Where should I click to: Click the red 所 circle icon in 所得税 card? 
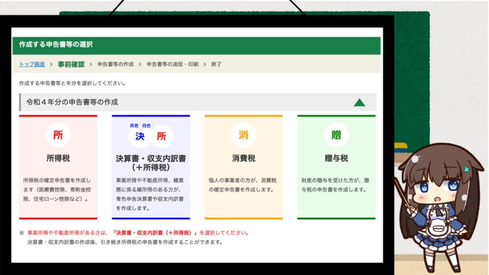point(58,135)
